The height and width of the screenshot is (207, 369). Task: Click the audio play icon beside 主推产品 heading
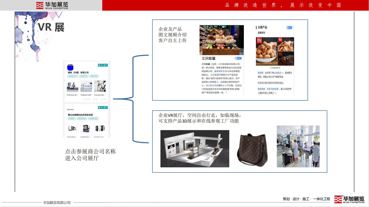click(289, 28)
